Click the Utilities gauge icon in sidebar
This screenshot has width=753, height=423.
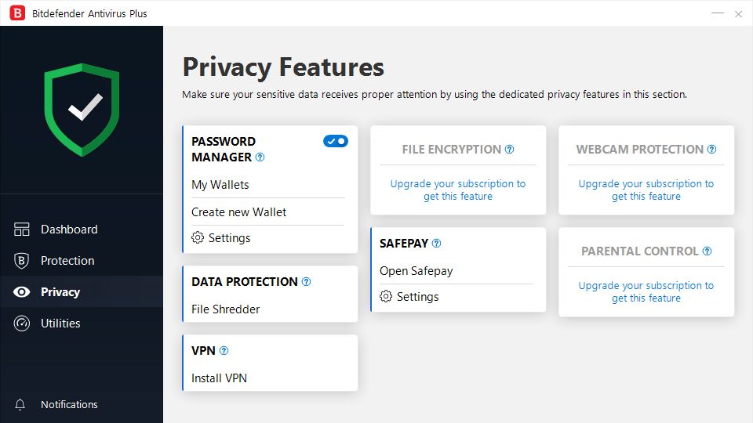[22, 324]
